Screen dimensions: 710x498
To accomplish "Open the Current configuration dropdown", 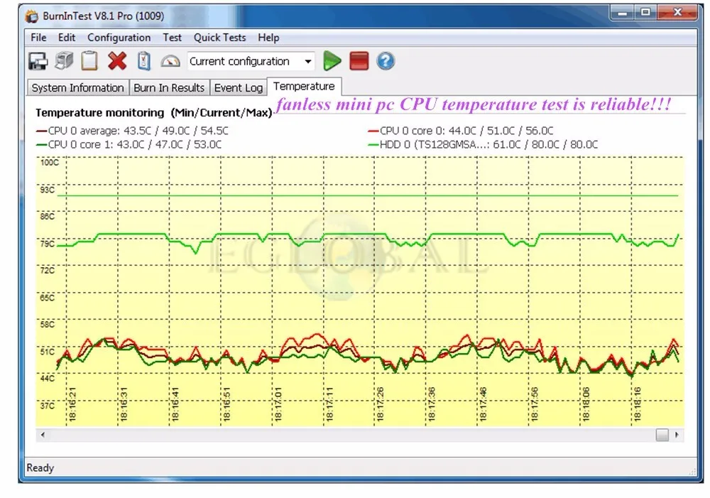I will coord(251,61).
